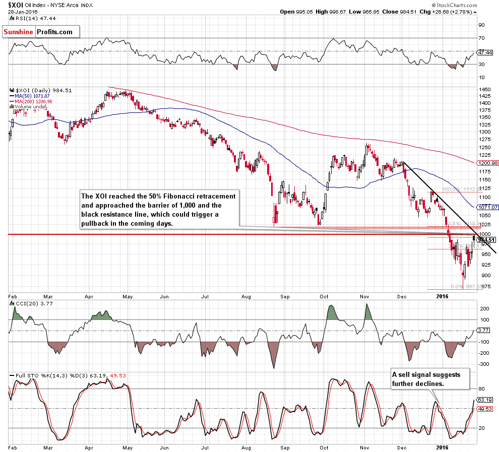Click the 50% Fibonacci retracement annotation box
Screen dimensions: 499x452
pos(159,210)
